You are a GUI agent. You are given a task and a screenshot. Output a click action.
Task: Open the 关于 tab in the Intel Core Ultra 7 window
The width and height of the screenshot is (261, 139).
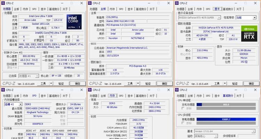(65, 9)
